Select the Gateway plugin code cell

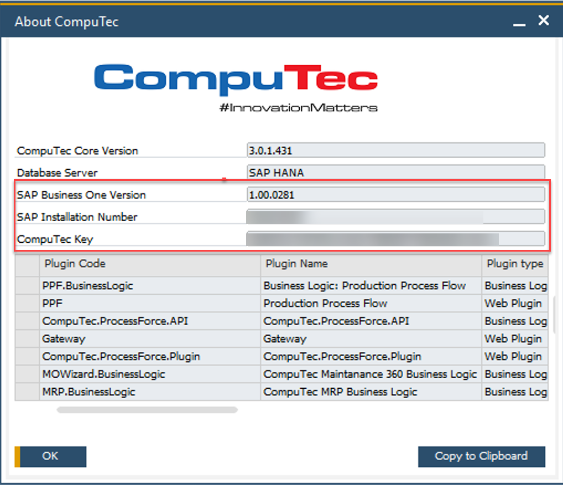(149, 338)
